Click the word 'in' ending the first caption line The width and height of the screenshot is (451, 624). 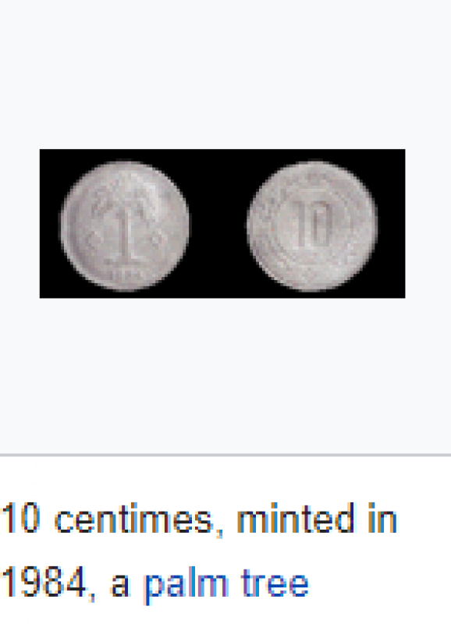coord(382,518)
